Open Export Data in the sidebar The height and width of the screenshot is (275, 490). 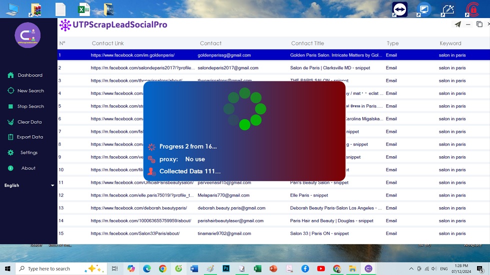click(29, 137)
